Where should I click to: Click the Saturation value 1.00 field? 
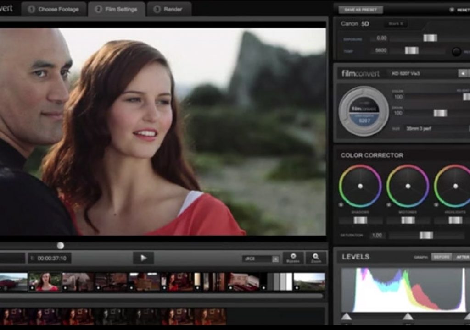(x=377, y=236)
